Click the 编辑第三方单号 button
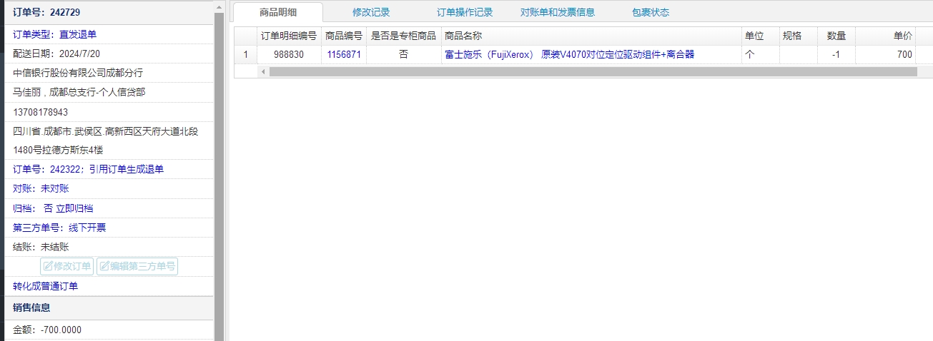933x341 pixels. tap(137, 267)
